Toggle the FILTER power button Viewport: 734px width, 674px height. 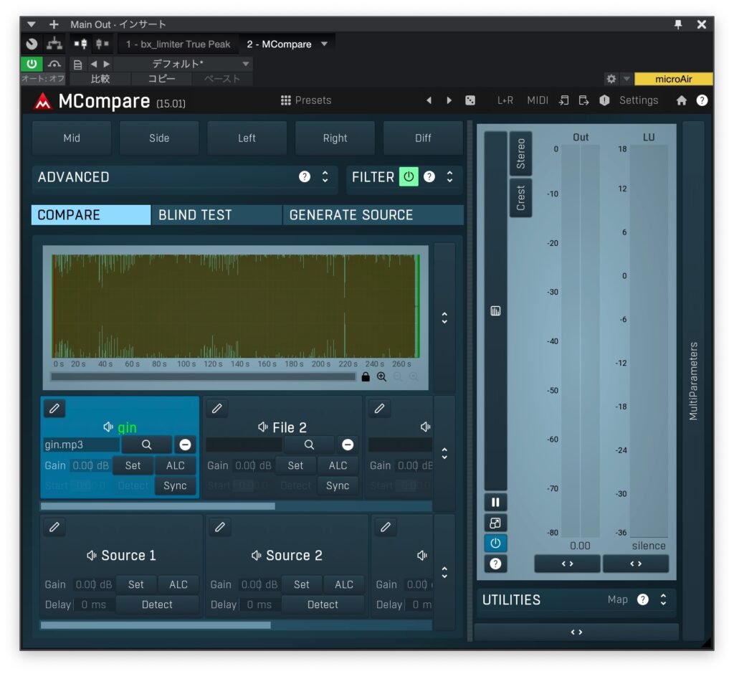pyautogui.click(x=409, y=176)
